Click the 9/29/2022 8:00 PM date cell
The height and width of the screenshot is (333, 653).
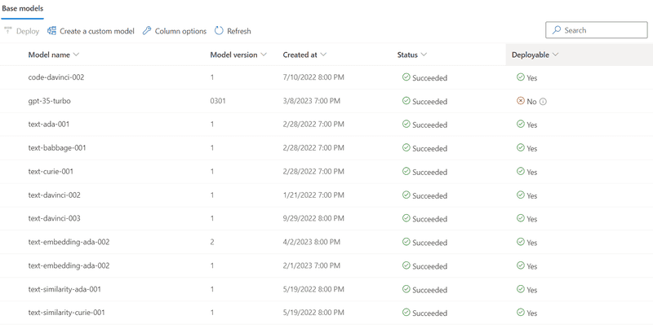point(313,219)
